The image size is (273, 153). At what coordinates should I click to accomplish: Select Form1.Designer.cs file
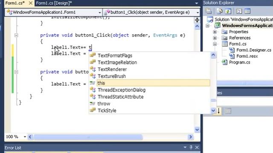254,50
